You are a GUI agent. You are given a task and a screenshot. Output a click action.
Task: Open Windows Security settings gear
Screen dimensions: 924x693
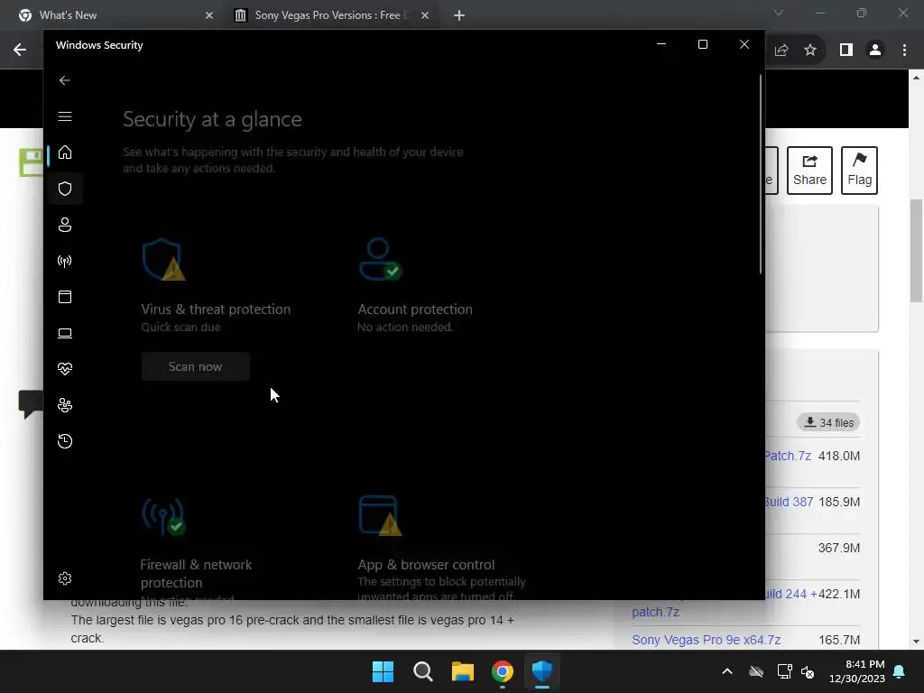[x=65, y=578]
